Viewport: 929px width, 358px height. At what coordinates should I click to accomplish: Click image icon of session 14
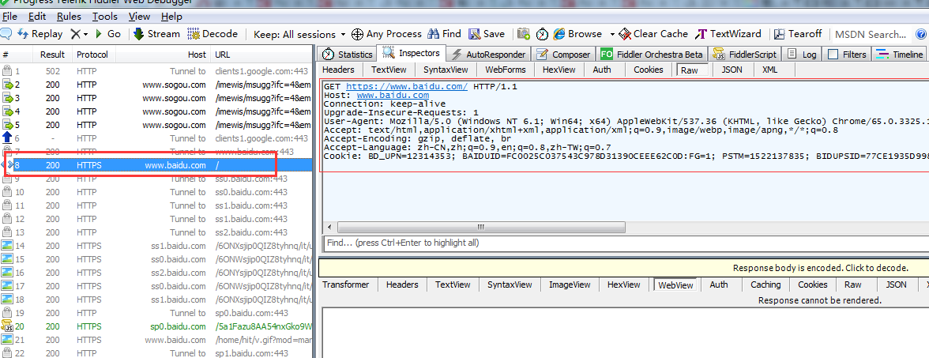[x=7, y=245]
